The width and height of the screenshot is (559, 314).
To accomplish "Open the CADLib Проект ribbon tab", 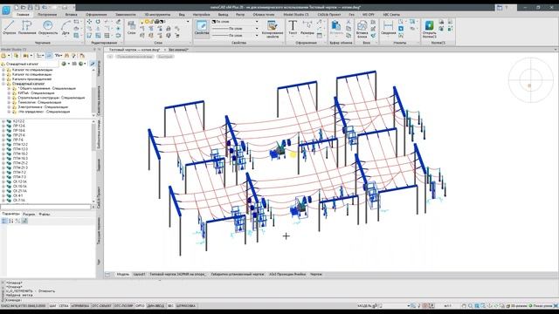I will pos(329,15).
